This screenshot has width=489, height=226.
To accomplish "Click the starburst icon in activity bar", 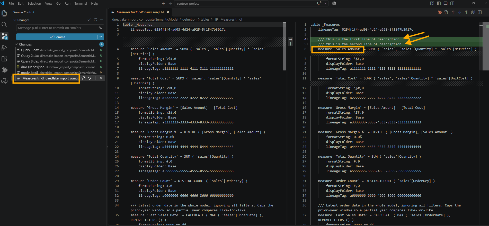I will tap(4, 70).
